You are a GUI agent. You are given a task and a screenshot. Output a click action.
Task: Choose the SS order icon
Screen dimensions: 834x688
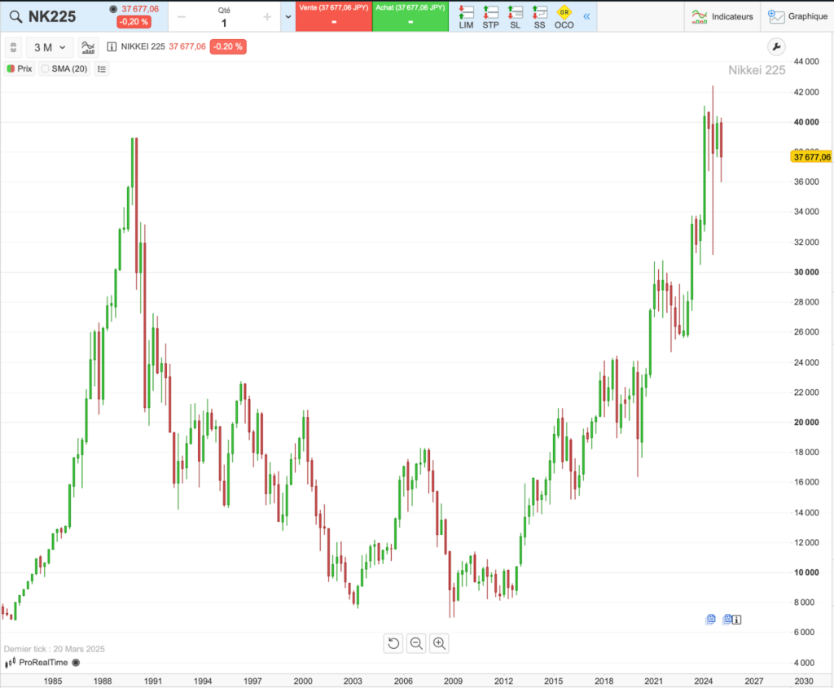[539, 17]
